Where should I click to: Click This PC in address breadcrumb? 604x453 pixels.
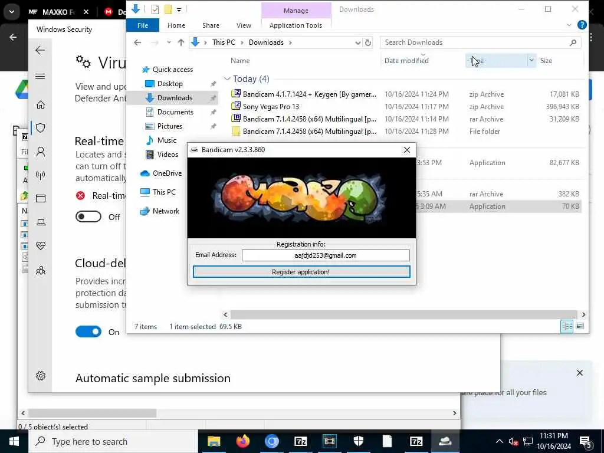[224, 42]
